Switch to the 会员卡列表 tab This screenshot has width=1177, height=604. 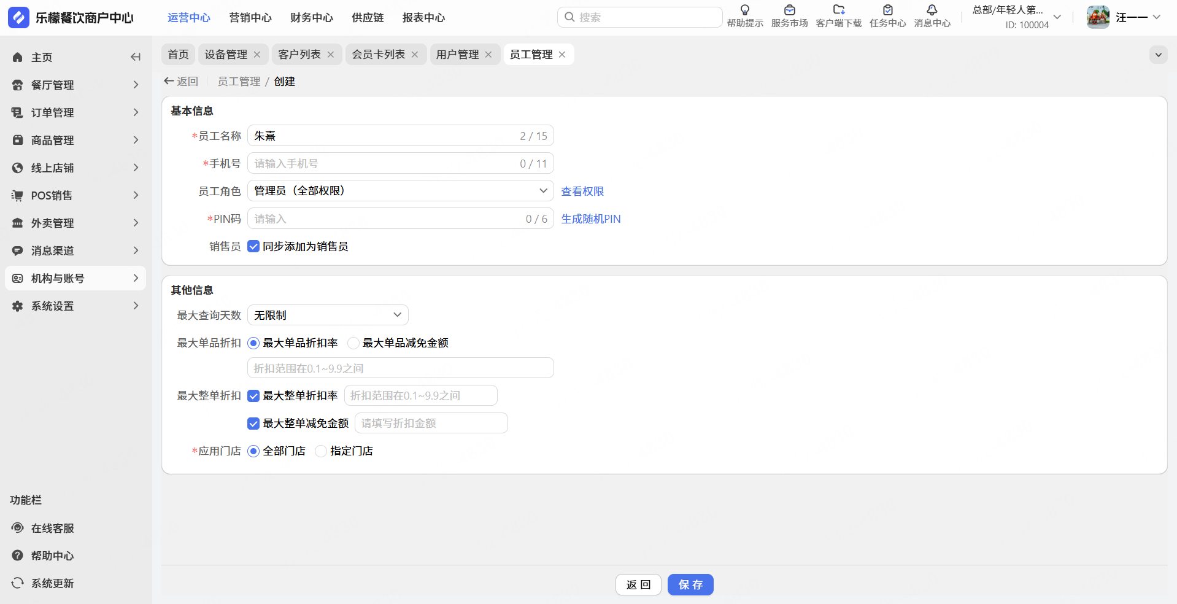(x=378, y=55)
